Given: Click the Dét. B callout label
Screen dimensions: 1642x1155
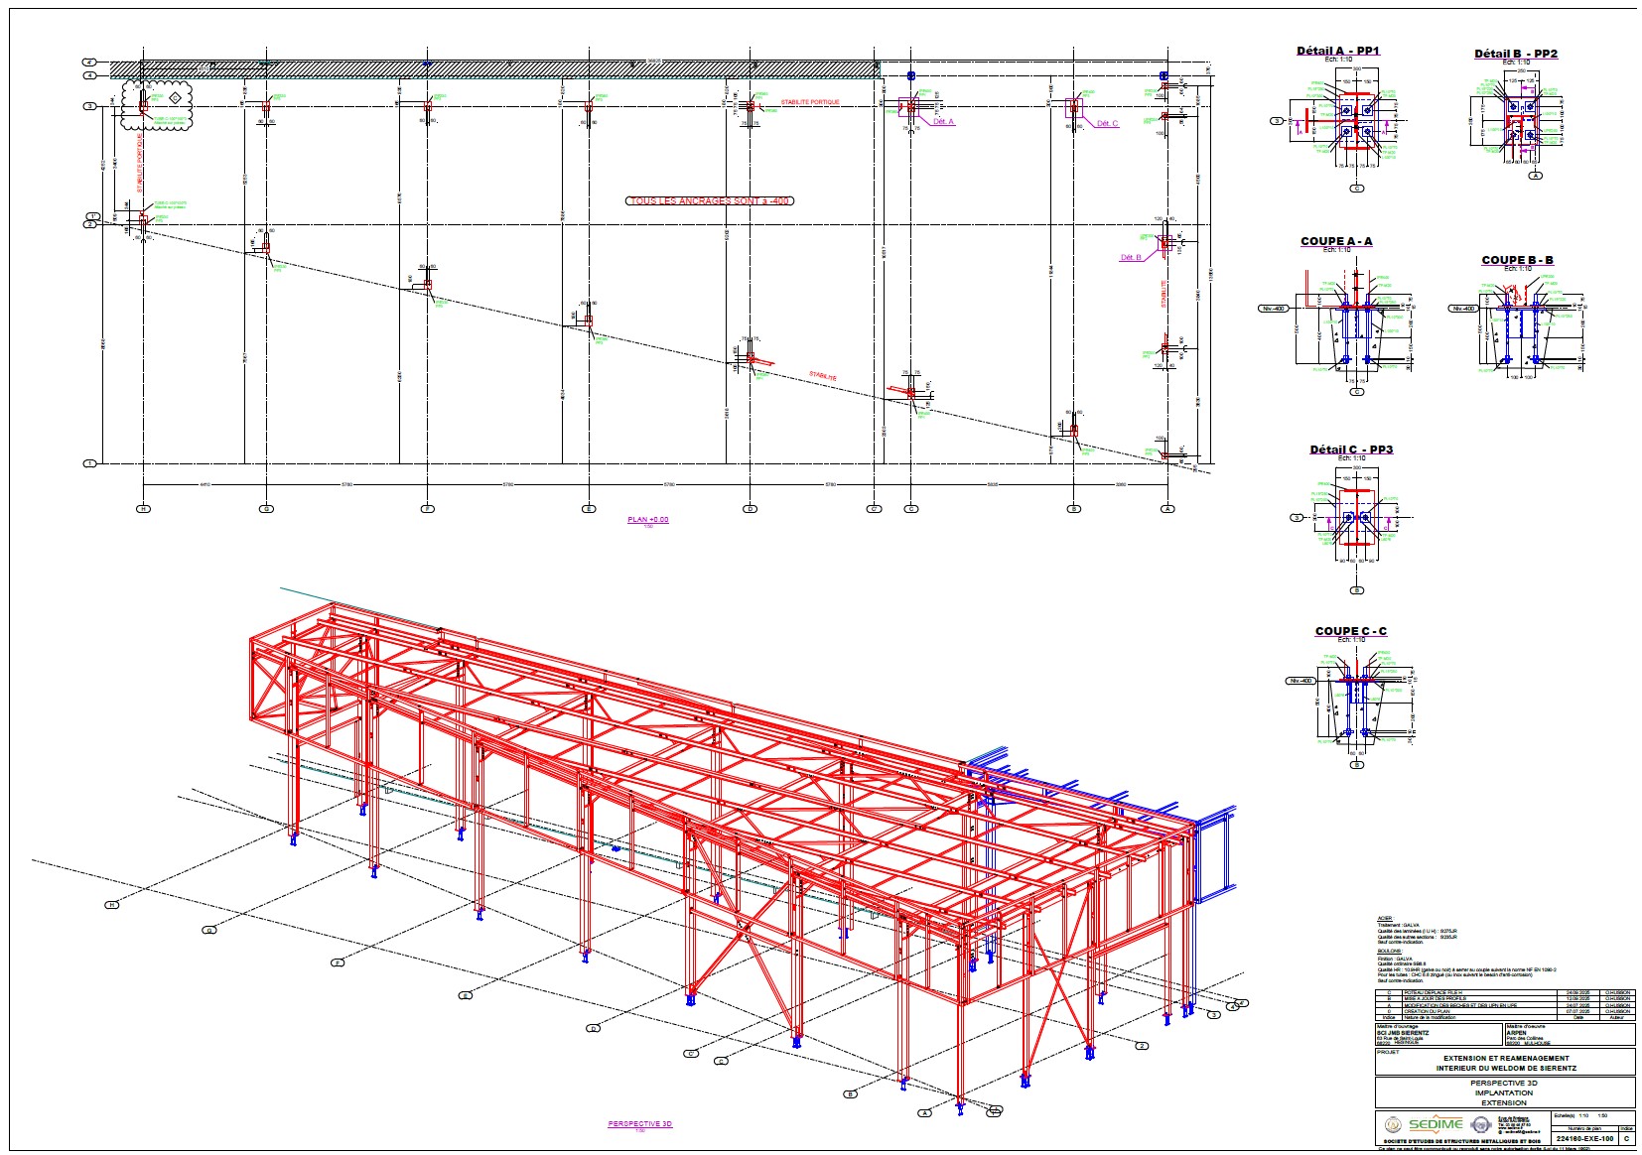Looking at the screenshot, I should point(1131,258).
